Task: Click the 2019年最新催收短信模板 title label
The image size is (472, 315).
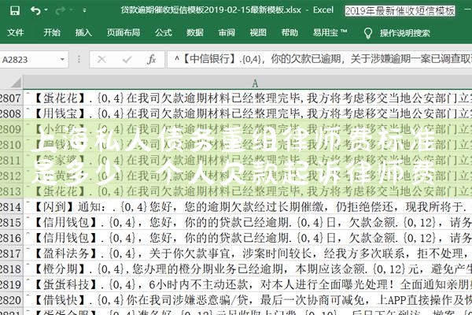Action: 400,11
